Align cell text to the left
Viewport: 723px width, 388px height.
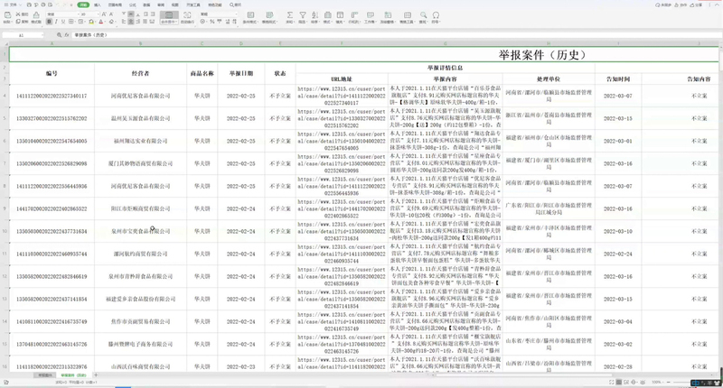[x=124, y=21]
